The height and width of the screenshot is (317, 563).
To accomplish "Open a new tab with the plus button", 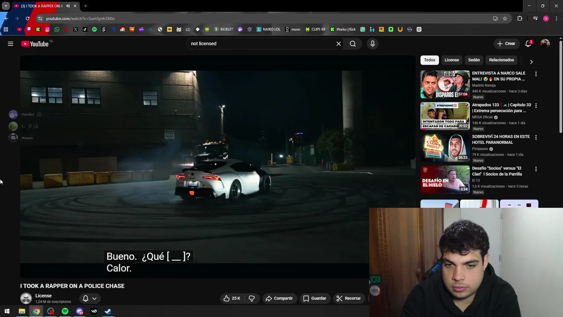I will point(85,6).
